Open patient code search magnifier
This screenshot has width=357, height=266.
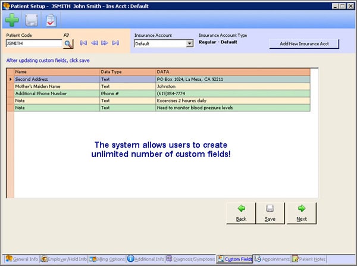pyautogui.click(x=68, y=43)
